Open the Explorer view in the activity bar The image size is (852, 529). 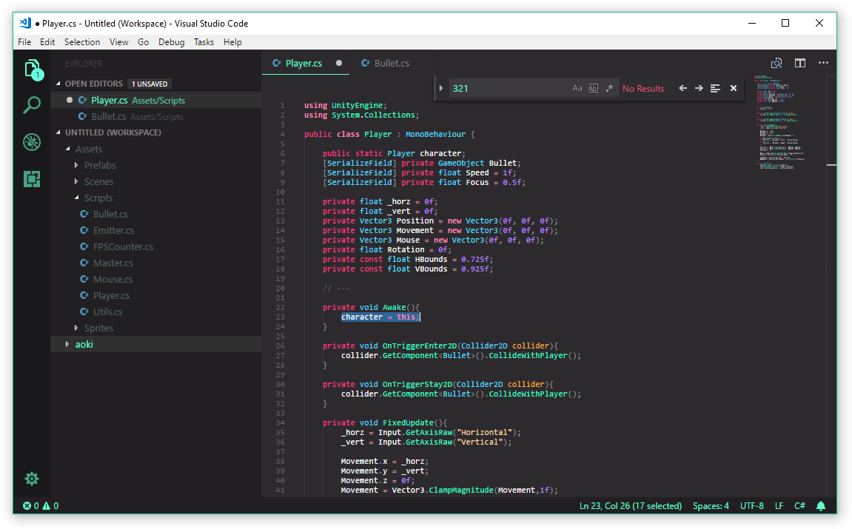(33, 70)
